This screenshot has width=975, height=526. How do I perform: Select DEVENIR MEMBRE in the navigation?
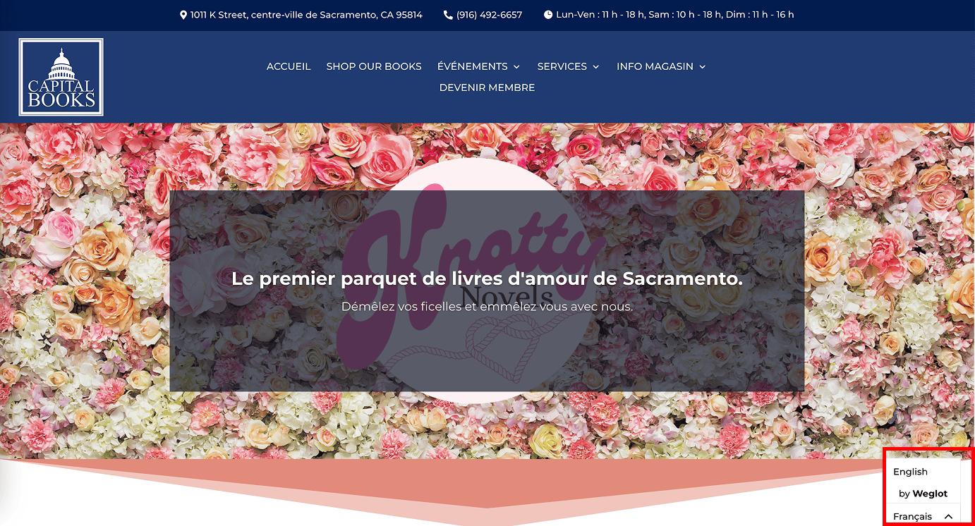pyautogui.click(x=487, y=87)
